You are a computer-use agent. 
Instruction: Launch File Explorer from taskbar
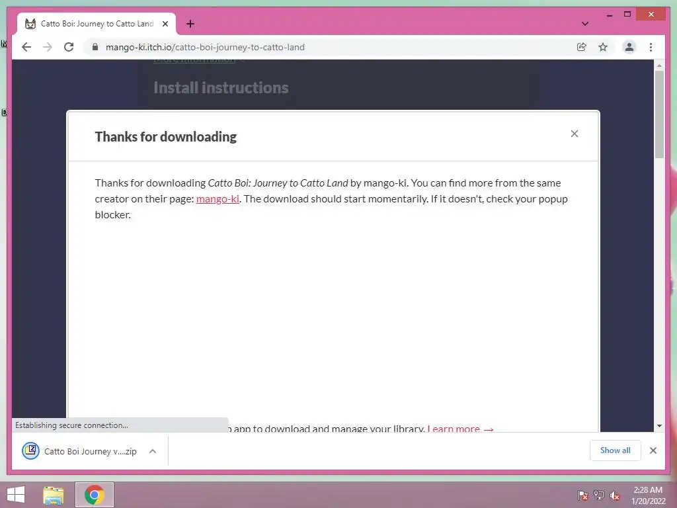[x=54, y=495]
